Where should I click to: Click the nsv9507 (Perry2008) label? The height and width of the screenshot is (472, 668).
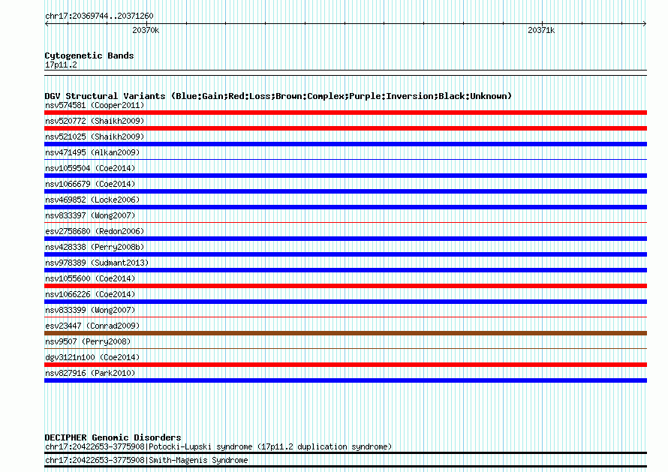tap(88, 341)
